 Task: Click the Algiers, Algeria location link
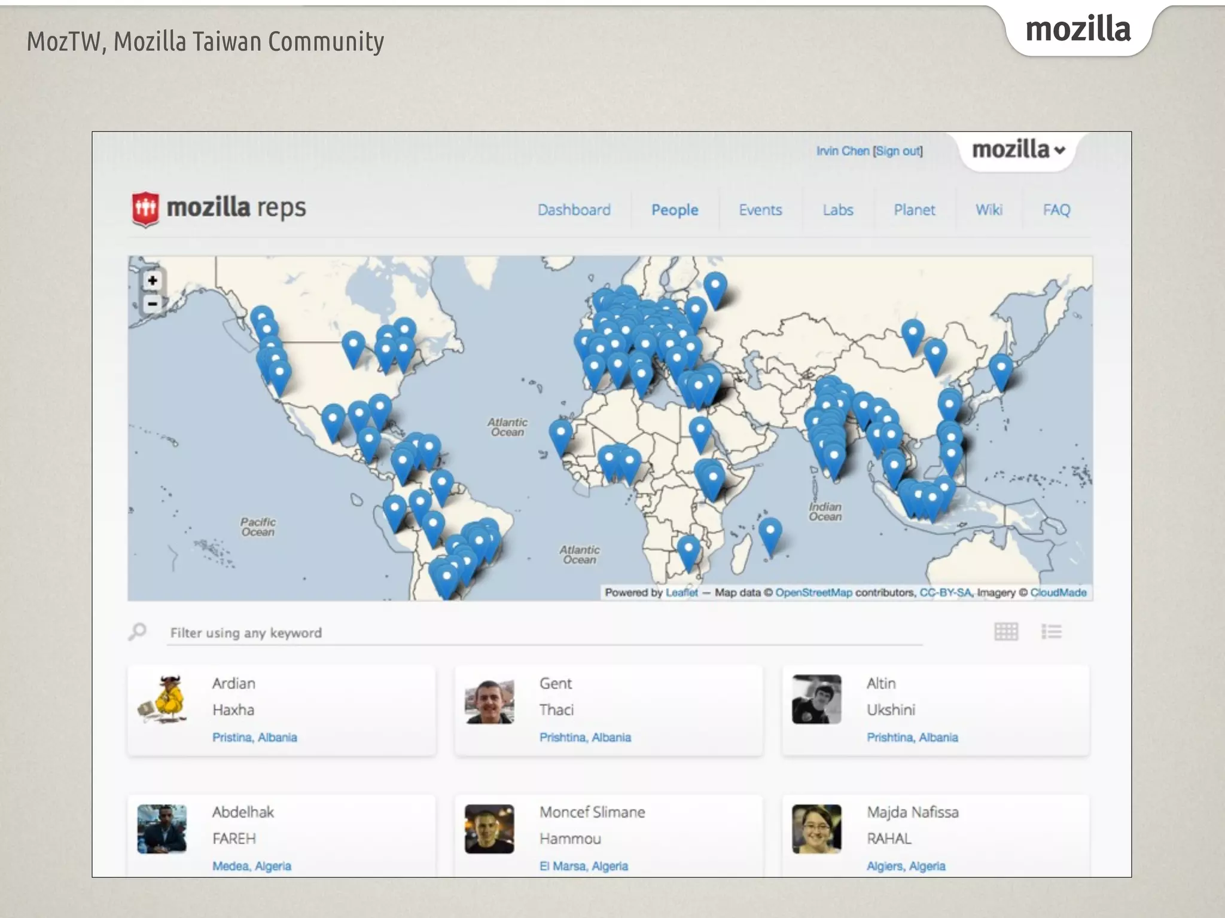click(906, 866)
